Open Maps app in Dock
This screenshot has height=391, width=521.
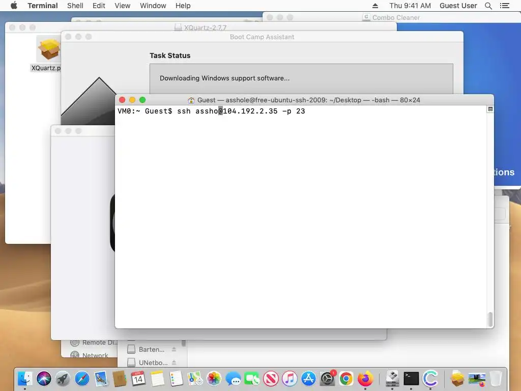click(195, 378)
